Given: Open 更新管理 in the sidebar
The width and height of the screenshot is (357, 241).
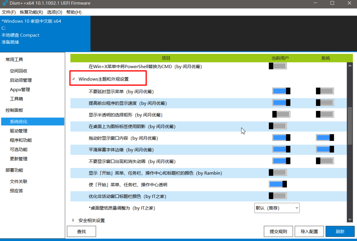Looking at the screenshot, I should click(x=19, y=159).
